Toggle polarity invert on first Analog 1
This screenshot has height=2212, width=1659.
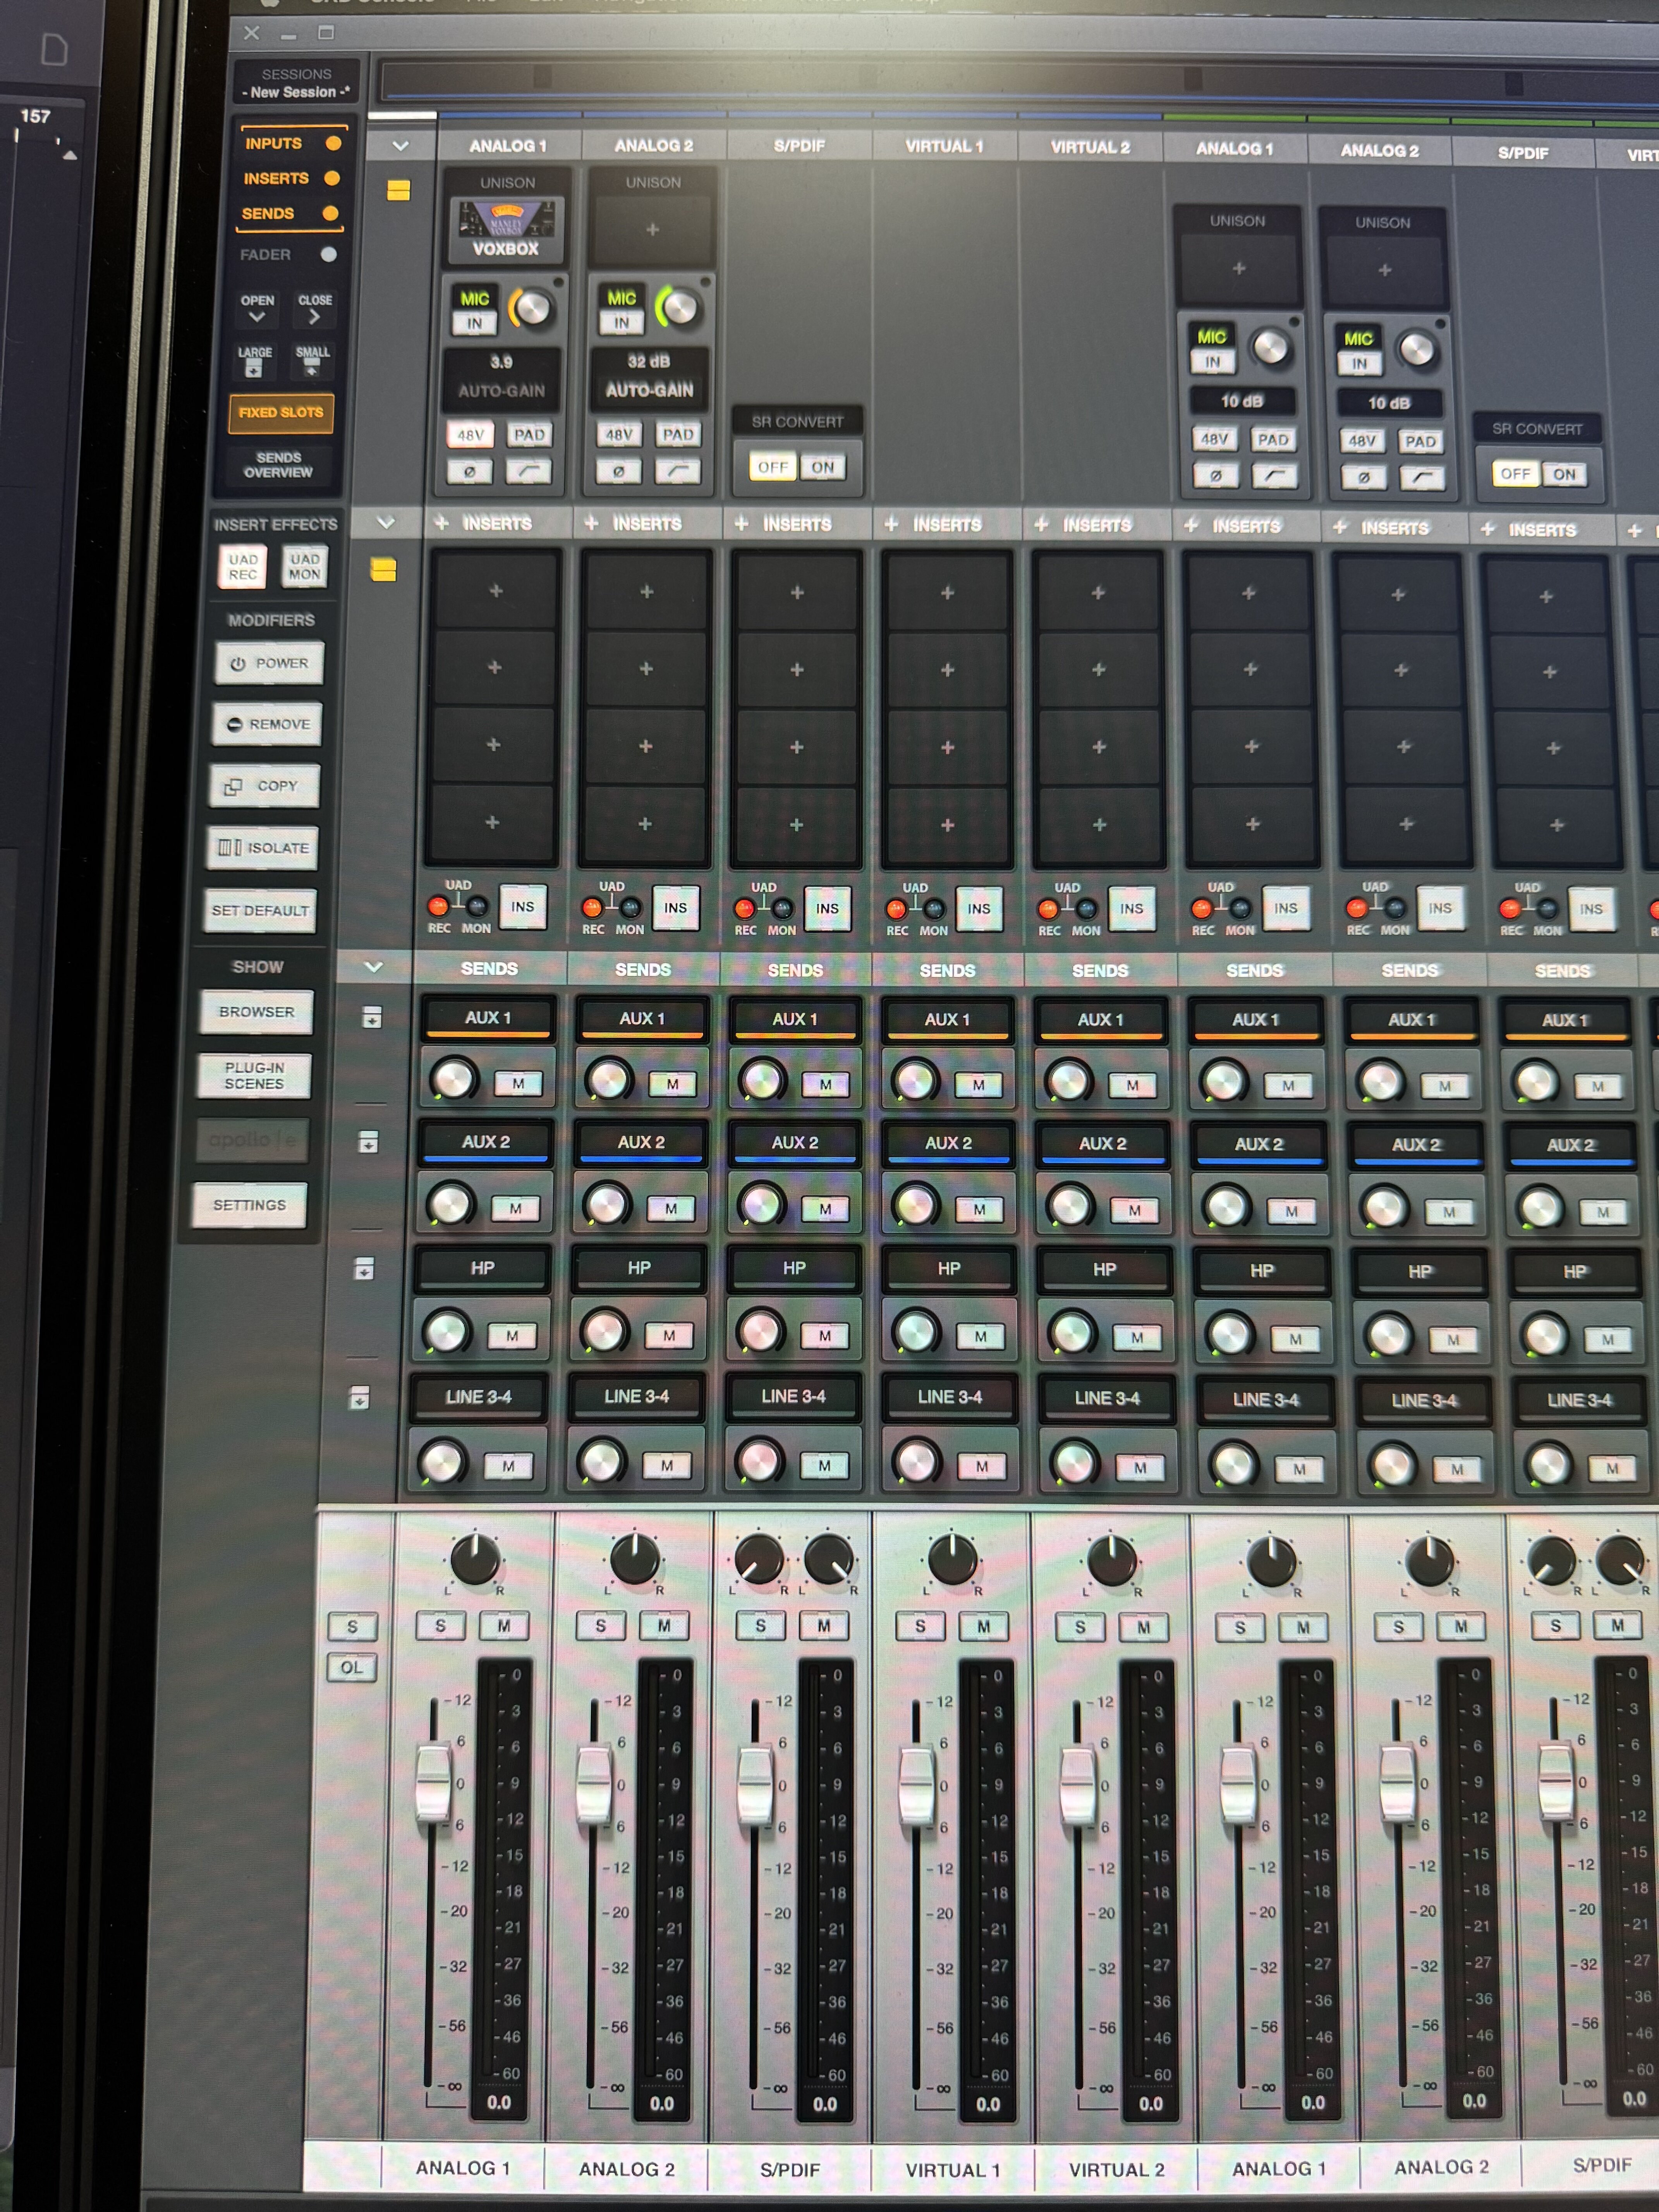(470, 472)
